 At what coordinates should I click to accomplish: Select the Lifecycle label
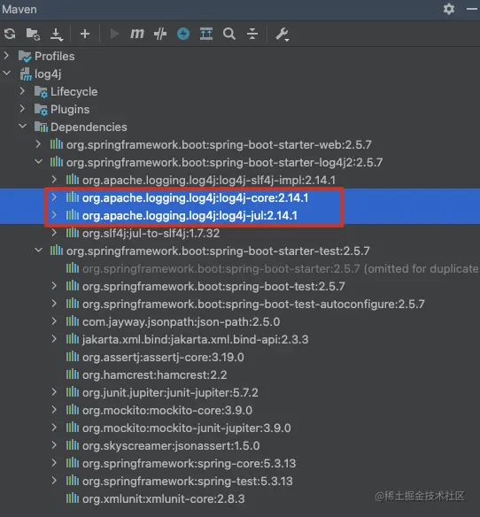(x=74, y=92)
